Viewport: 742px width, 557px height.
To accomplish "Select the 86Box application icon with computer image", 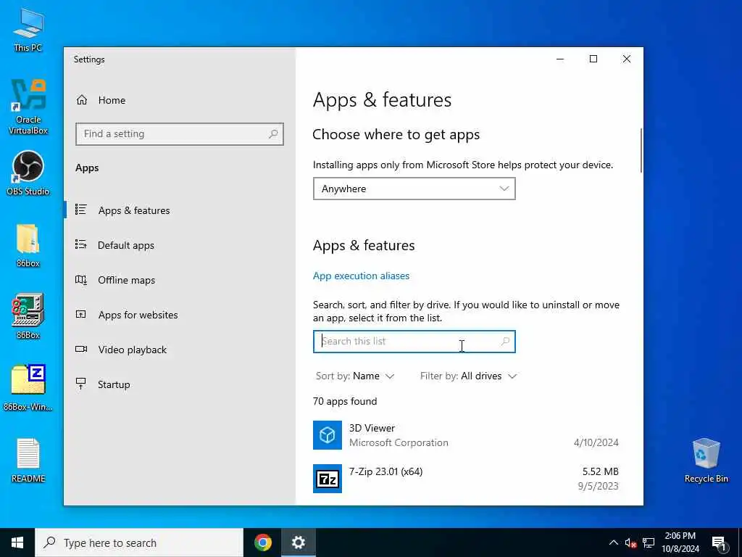I will [28, 316].
